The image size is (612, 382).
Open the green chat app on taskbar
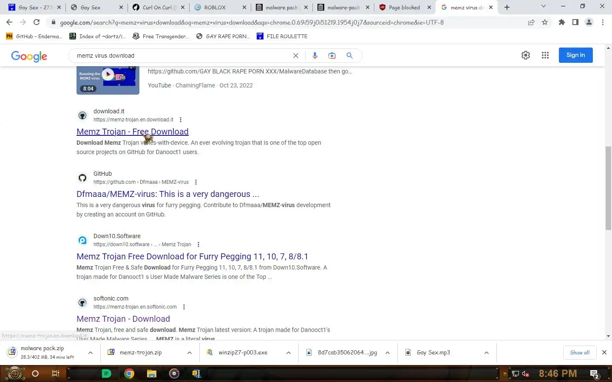[107, 374]
